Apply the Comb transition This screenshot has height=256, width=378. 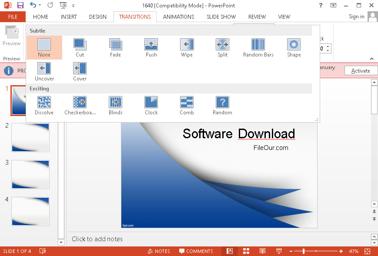(187, 106)
